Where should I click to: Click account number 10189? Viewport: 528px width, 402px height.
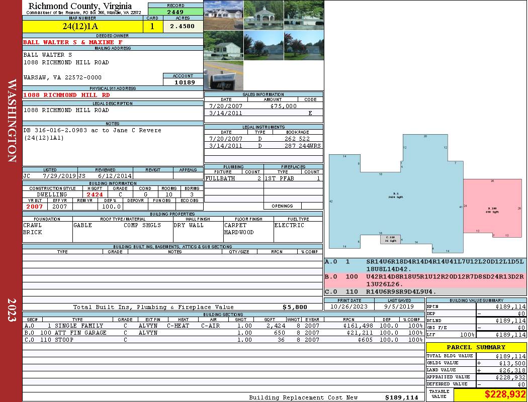click(185, 82)
